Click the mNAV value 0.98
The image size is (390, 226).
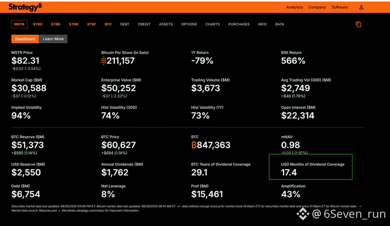[291, 145]
